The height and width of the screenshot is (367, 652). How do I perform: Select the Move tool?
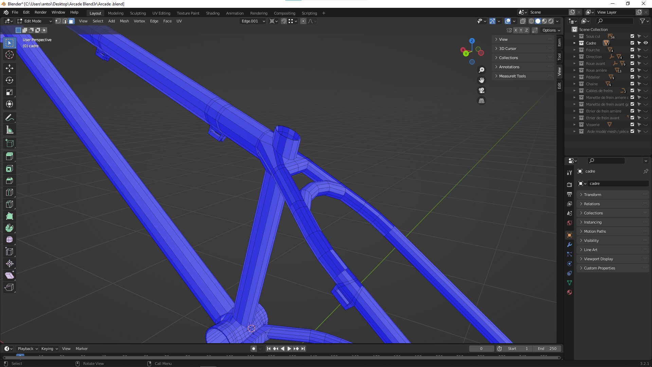pyautogui.click(x=10, y=68)
